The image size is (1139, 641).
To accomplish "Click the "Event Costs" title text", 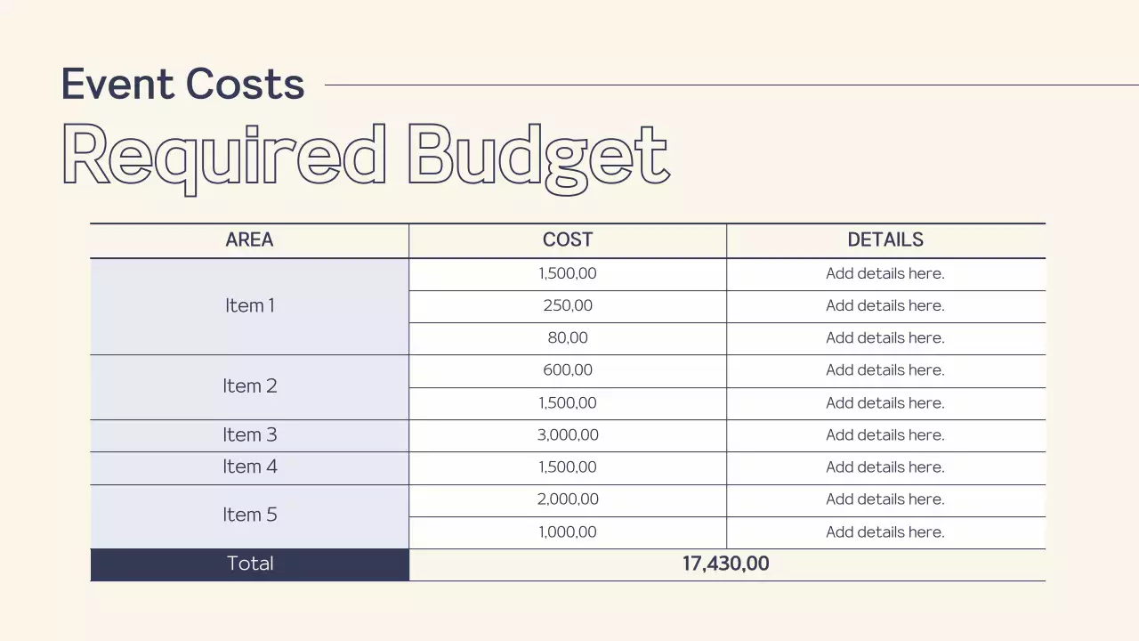I will coord(182,84).
